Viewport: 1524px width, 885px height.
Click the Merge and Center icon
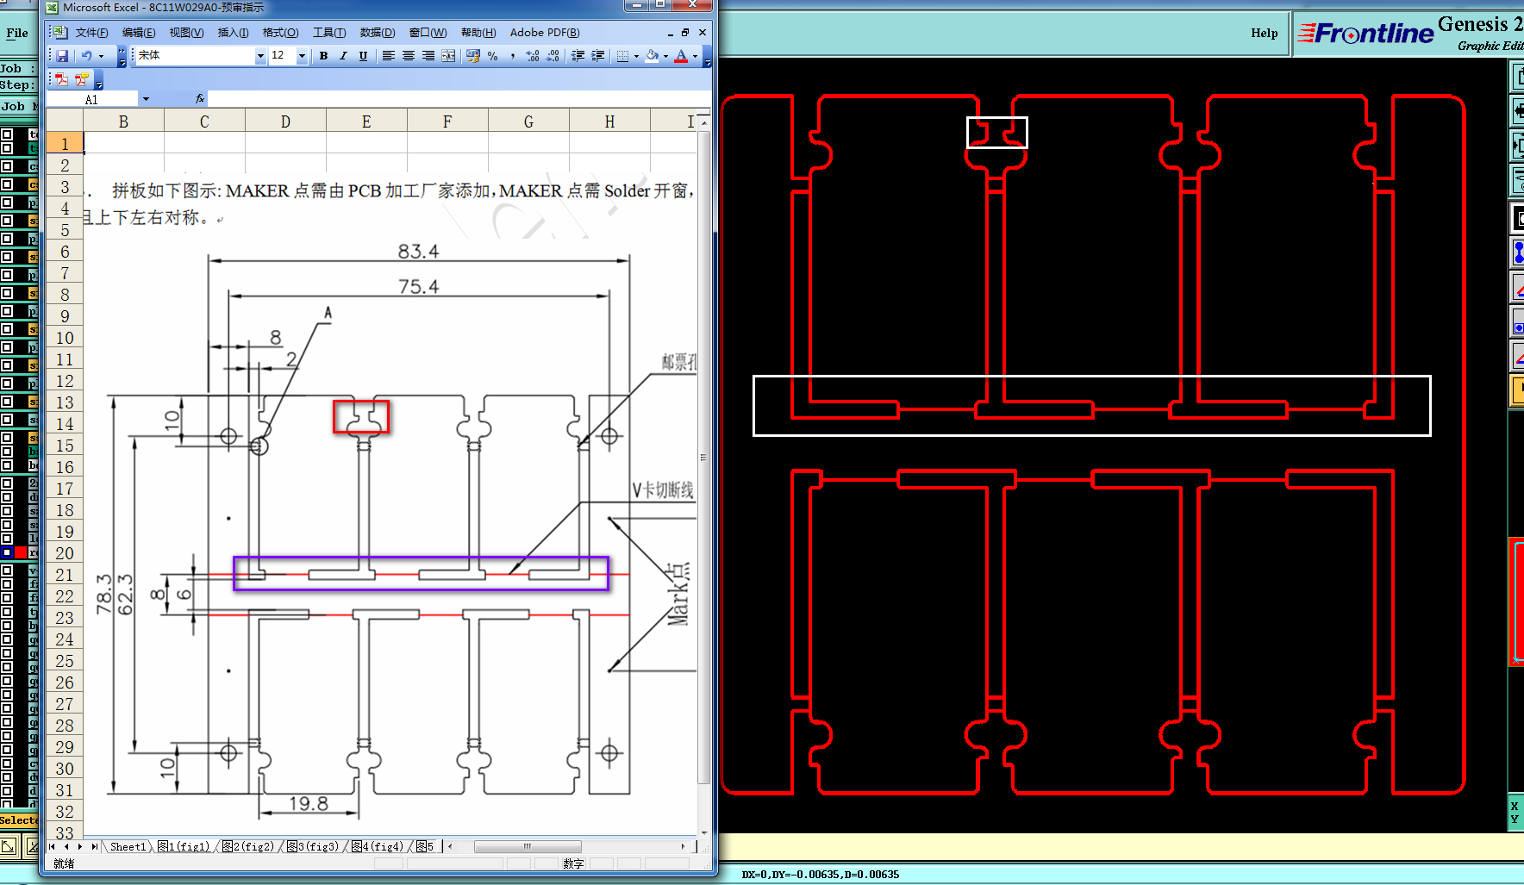(448, 56)
